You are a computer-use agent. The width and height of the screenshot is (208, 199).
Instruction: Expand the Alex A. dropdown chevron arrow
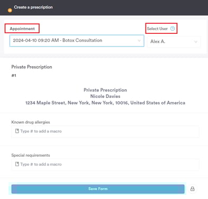[196, 42]
